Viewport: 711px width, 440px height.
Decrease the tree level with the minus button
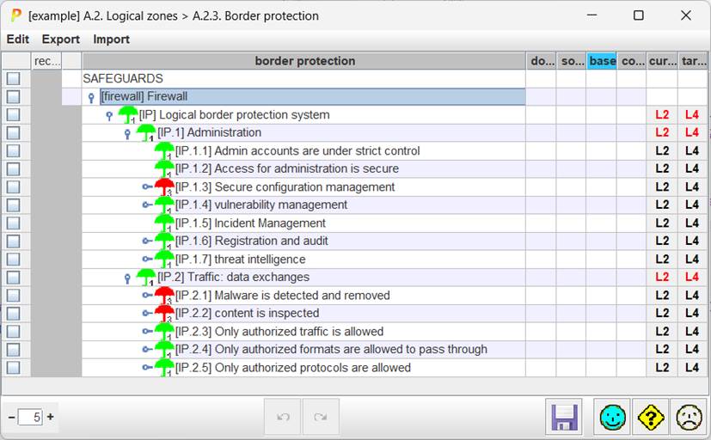point(12,417)
